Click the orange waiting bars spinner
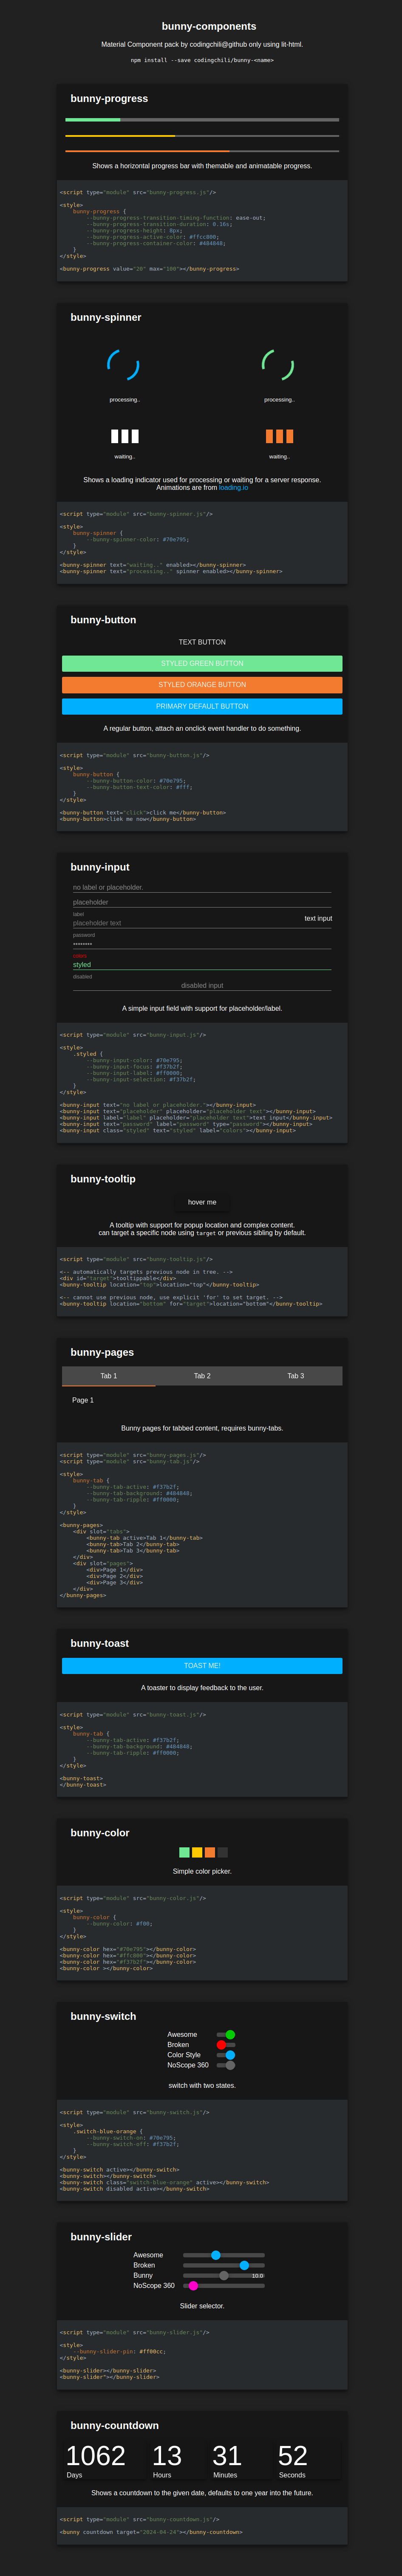Viewport: 402px width, 2576px height. (x=279, y=436)
